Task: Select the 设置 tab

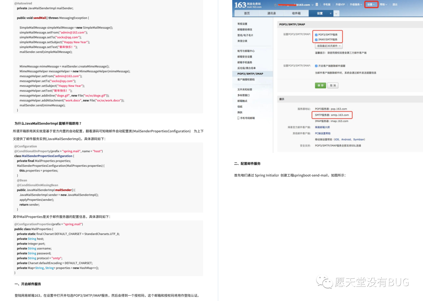Action: point(320,13)
